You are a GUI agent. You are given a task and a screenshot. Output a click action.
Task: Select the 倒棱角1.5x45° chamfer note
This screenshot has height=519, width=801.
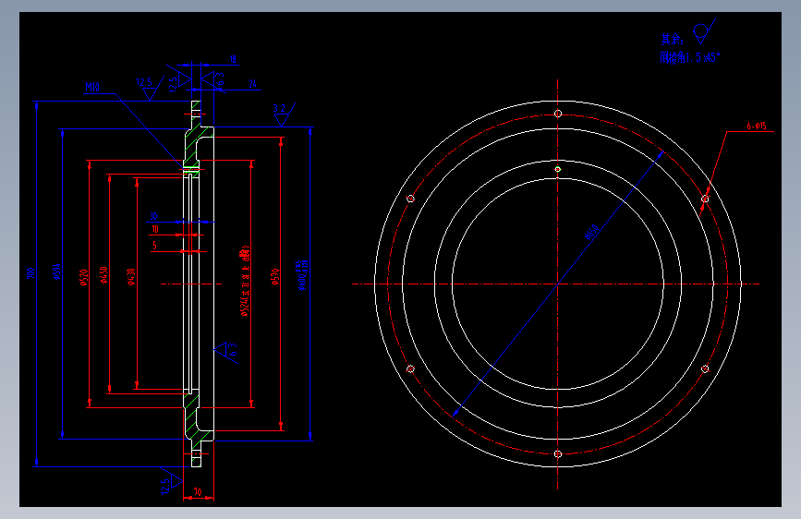pyautogui.click(x=689, y=57)
